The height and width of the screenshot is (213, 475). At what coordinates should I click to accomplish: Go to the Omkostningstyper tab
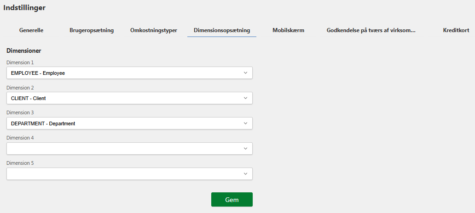[154, 30]
